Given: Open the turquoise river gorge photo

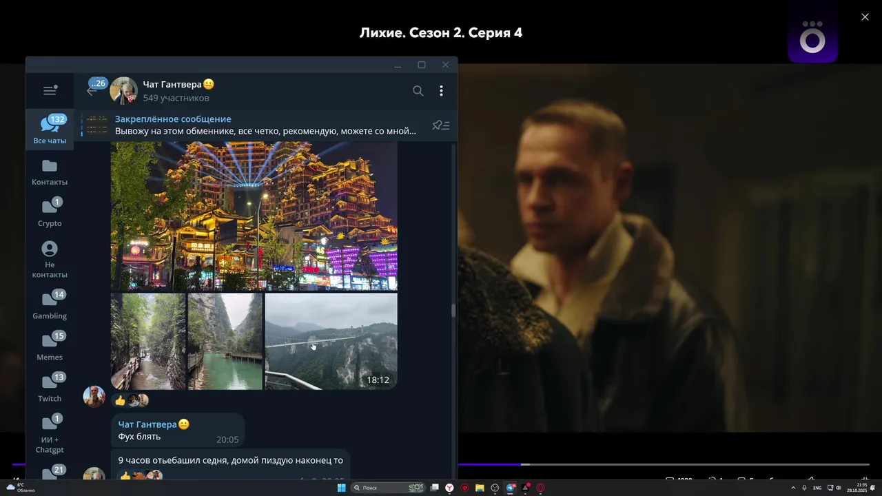Looking at the screenshot, I should click(225, 342).
